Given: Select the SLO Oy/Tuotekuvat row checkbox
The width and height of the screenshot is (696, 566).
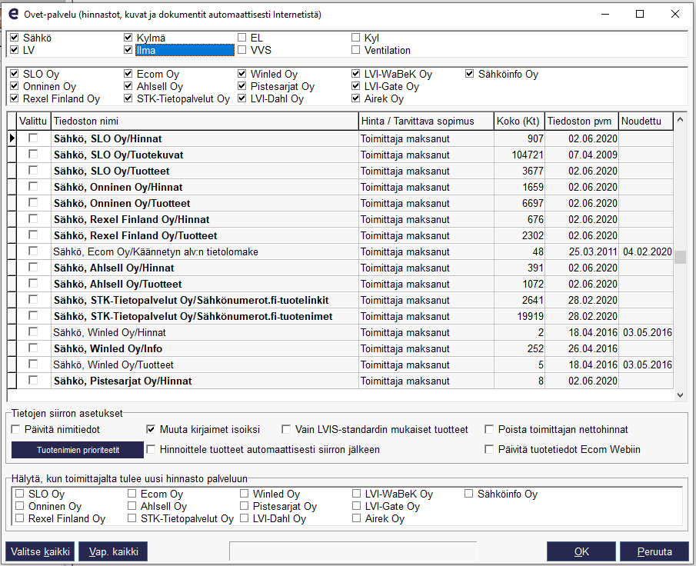Looking at the screenshot, I should pyautogui.click(x=33, y=154).
